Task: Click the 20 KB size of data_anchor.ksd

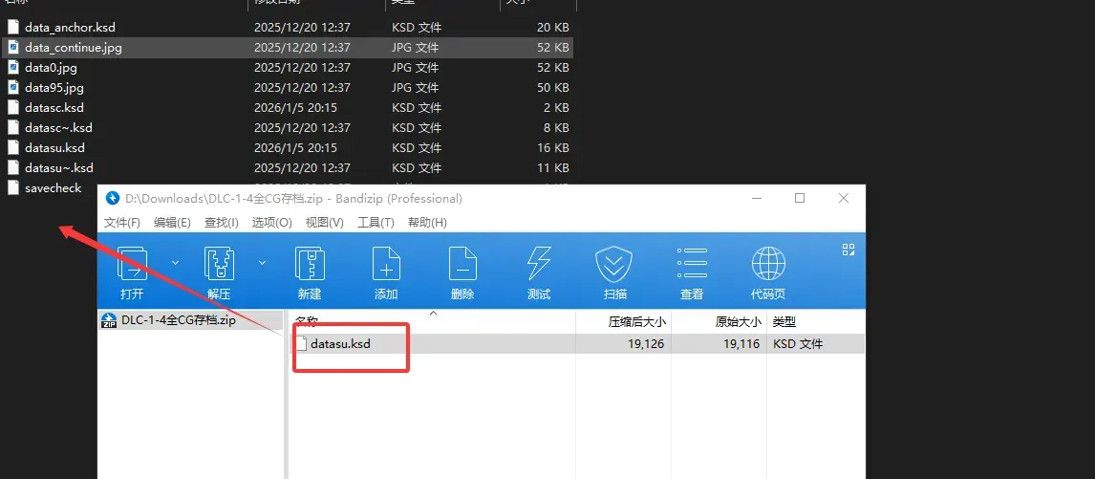Action: (553, 28)
